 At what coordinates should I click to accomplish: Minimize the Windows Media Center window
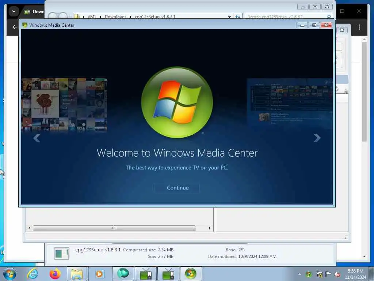coord(302,25)
